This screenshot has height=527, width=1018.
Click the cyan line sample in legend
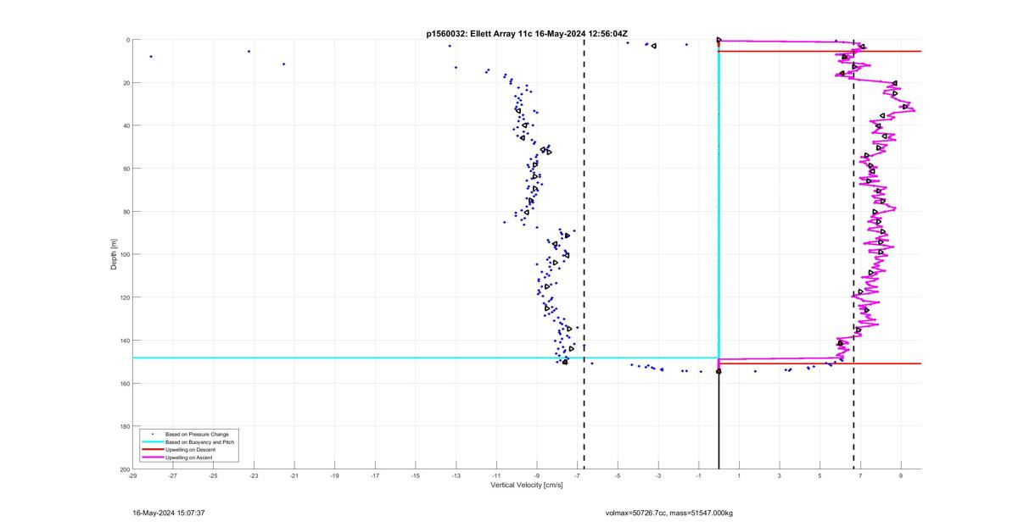(x=152, y=441)
